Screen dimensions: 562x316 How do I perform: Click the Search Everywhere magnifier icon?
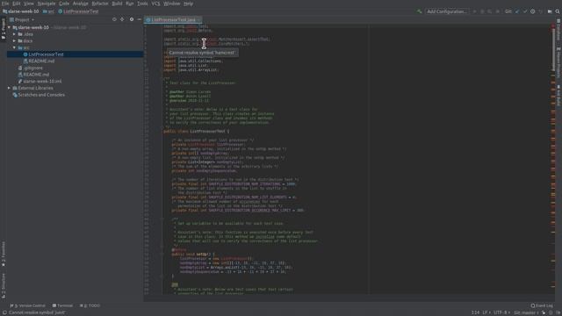(558, 11)
